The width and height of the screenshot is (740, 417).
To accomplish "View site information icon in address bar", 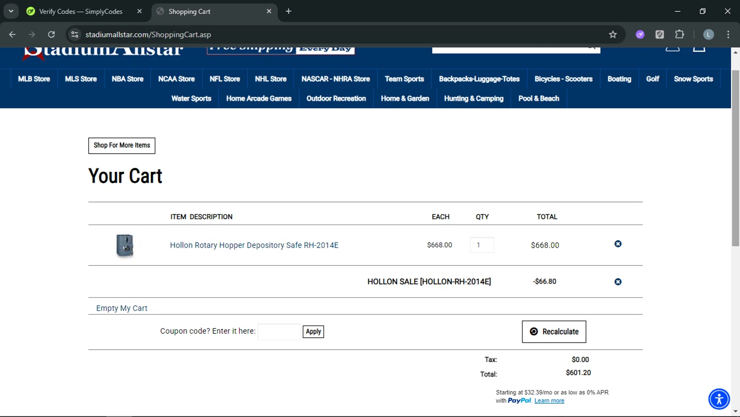I will click(x=74, y=34).
